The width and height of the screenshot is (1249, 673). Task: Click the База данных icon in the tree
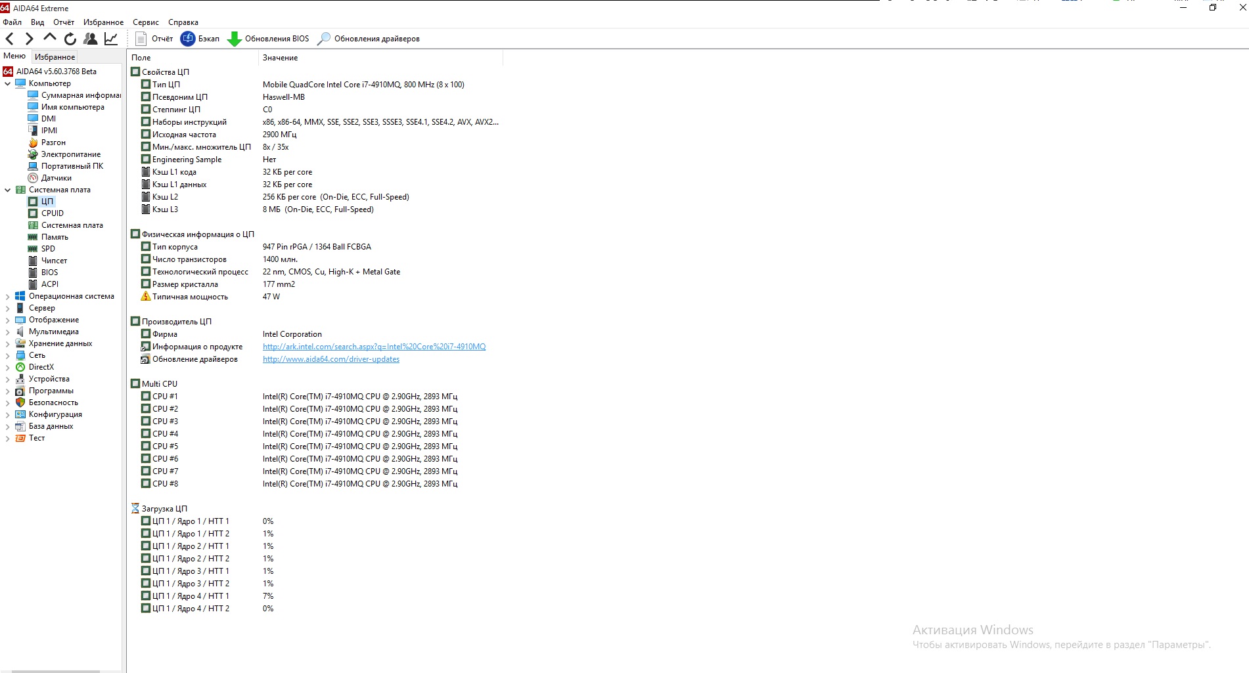pyautogui.click(x=20, y=426)
